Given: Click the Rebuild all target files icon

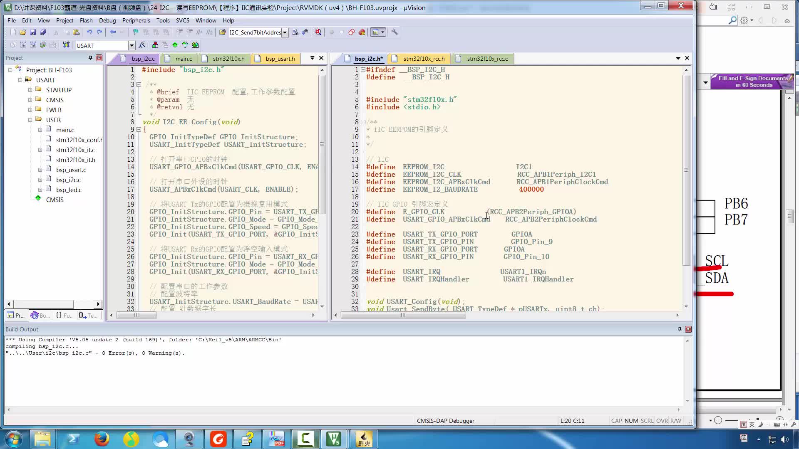Looking at the screenshot, I should click(x=33, y=45).
